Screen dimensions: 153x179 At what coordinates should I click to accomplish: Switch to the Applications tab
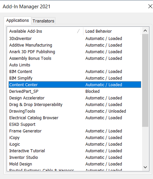(17, 20)
